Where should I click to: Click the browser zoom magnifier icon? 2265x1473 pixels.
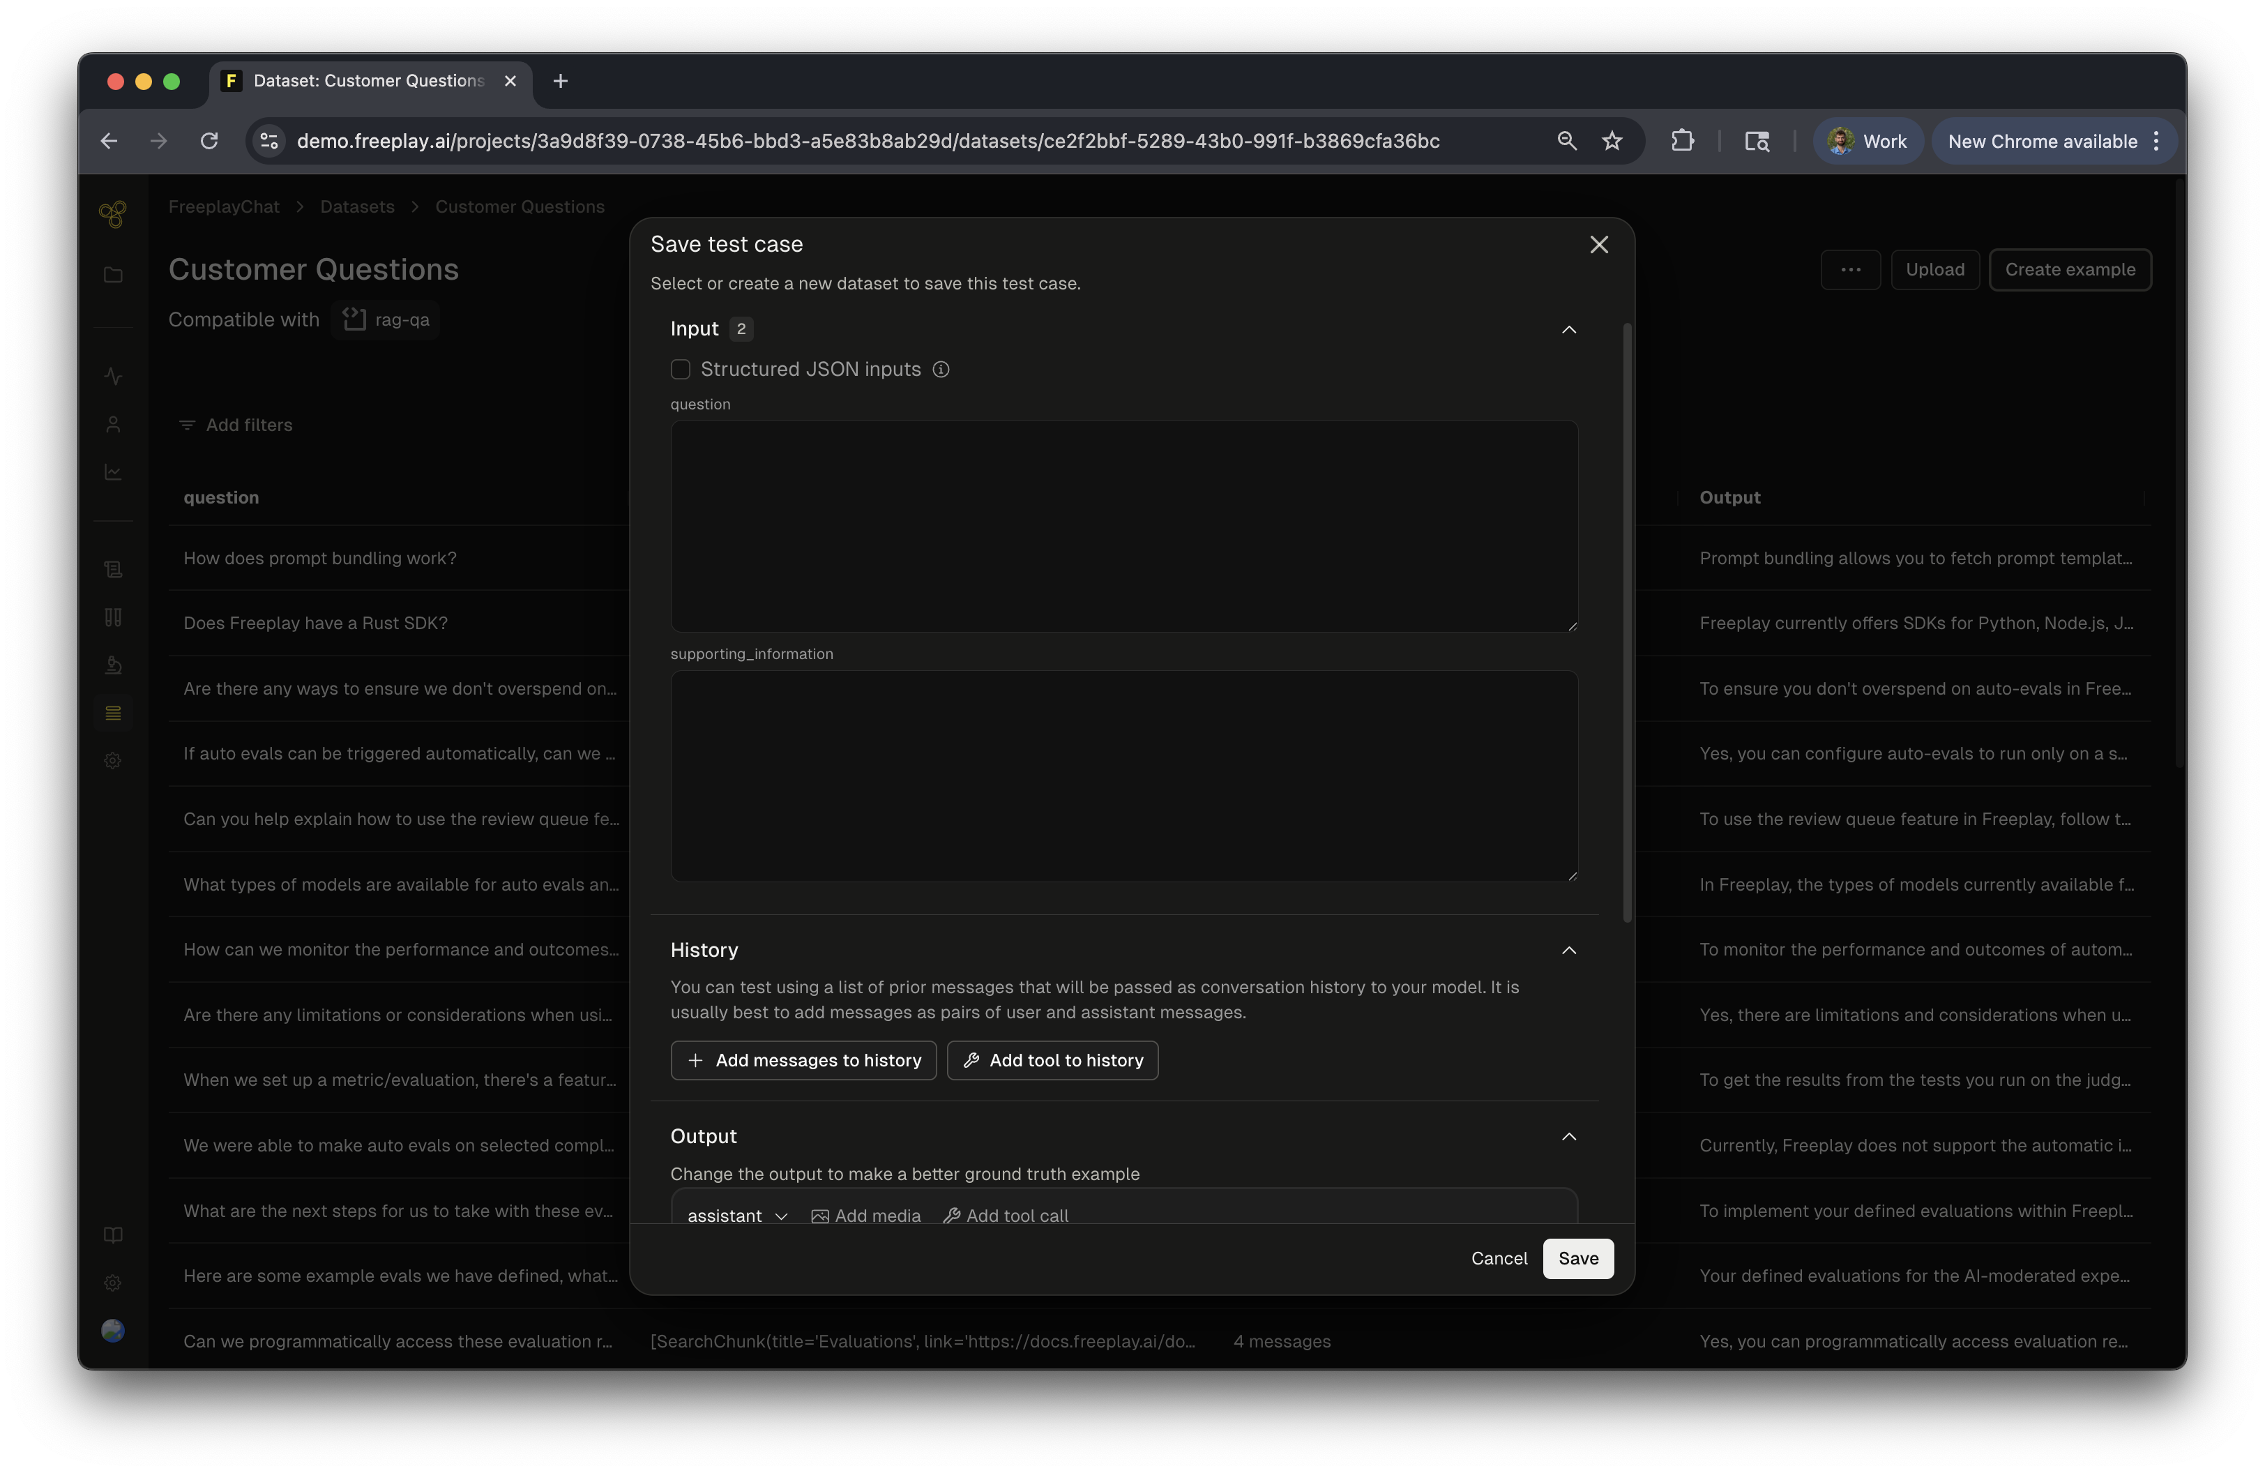coord(1566,141)
